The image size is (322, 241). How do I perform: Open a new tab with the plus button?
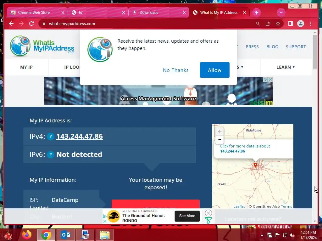tap(257, 13)
